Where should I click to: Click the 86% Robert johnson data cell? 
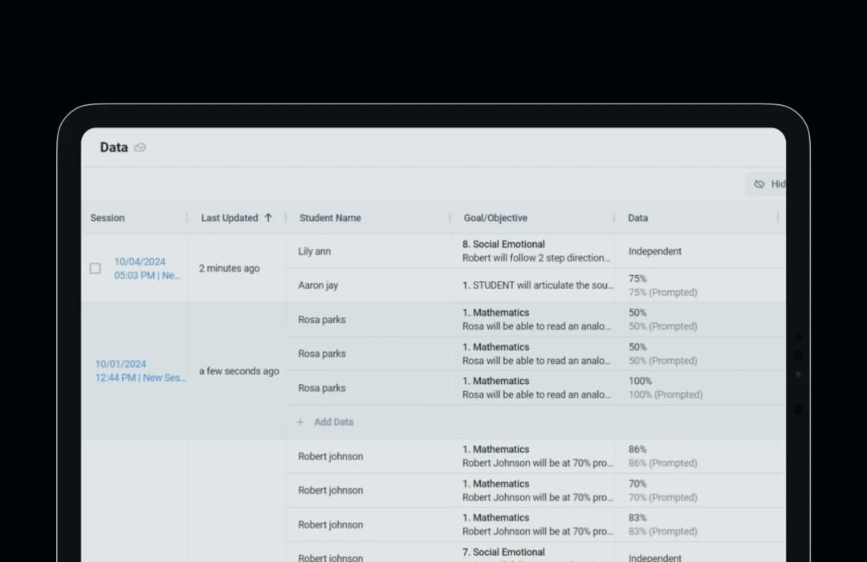point(701,456)
